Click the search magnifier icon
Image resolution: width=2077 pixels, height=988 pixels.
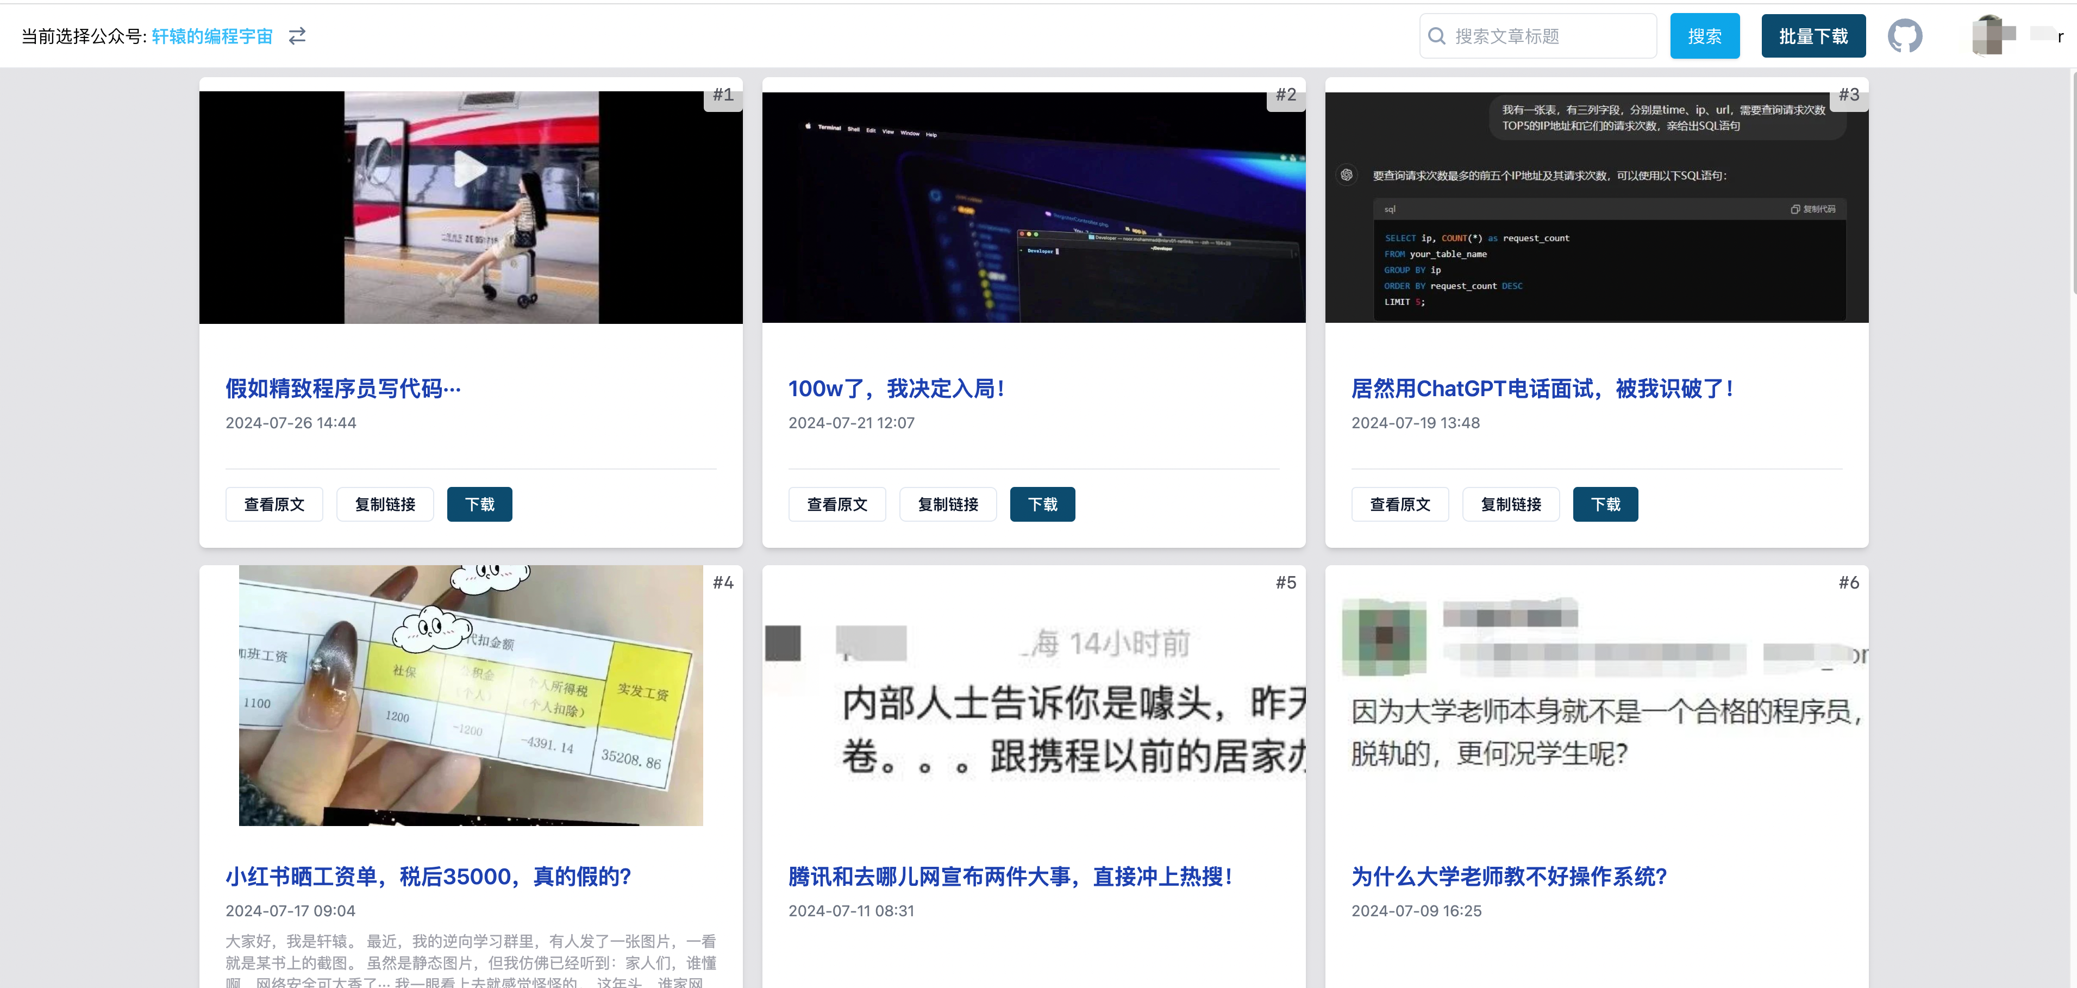click(1436, 36)
